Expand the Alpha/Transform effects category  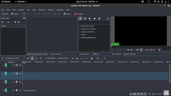click(x=80, y=26)
